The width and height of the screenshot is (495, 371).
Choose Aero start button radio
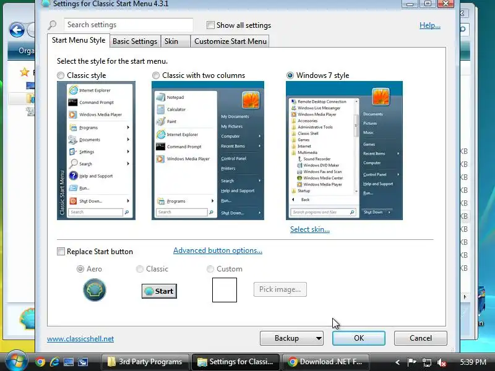(x=80, y=269)
